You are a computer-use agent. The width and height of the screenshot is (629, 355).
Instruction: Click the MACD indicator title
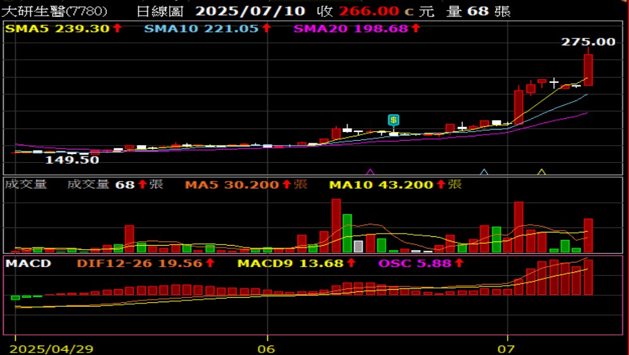click(x=28, y=263)
